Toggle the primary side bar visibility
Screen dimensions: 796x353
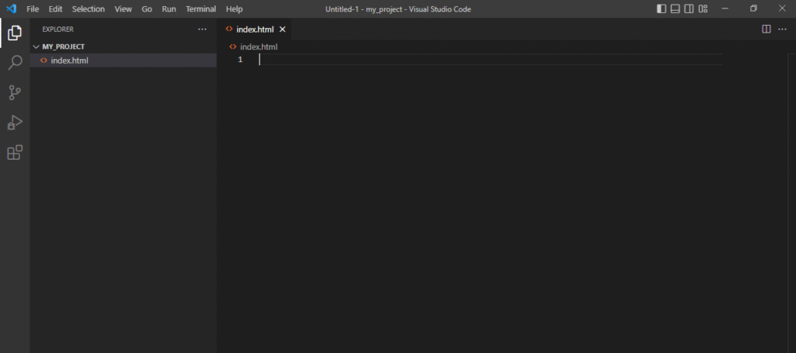[x=662, y=9]
